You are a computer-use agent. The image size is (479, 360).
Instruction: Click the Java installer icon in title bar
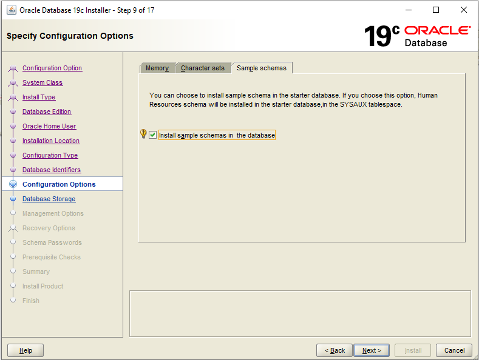pos(12,10)
